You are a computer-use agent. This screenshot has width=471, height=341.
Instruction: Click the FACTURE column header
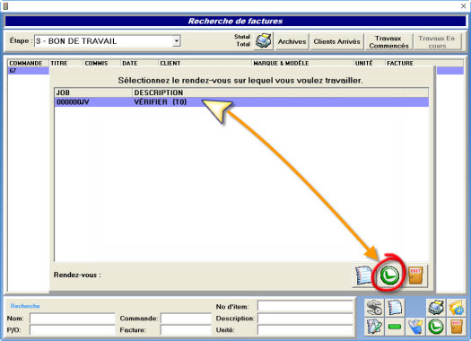424,63
